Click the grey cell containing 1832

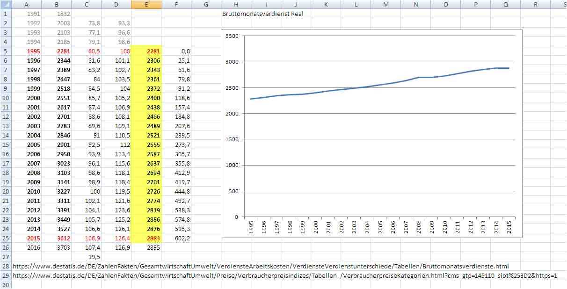tap(56, 14)
